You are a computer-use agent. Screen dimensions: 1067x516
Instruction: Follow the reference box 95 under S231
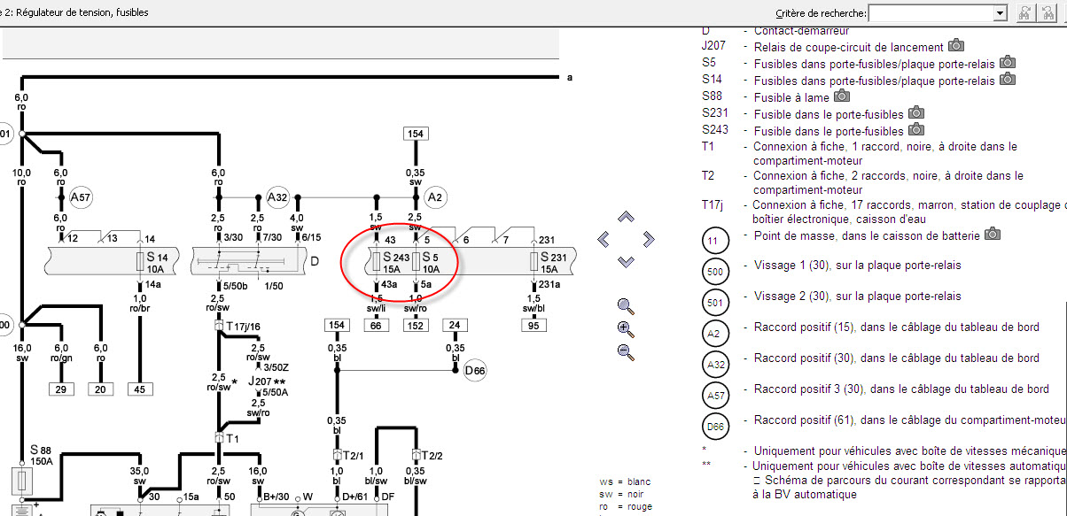coord(534,326)
